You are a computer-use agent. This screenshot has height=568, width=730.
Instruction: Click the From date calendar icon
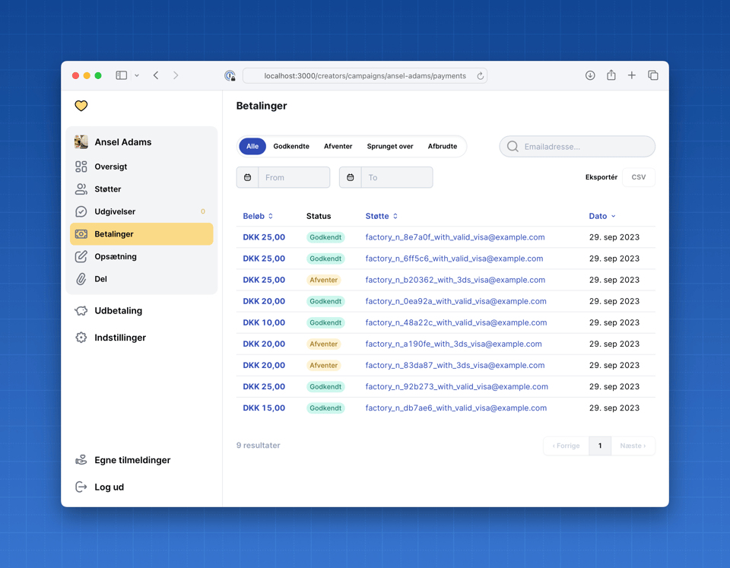[x=248, y=177]
